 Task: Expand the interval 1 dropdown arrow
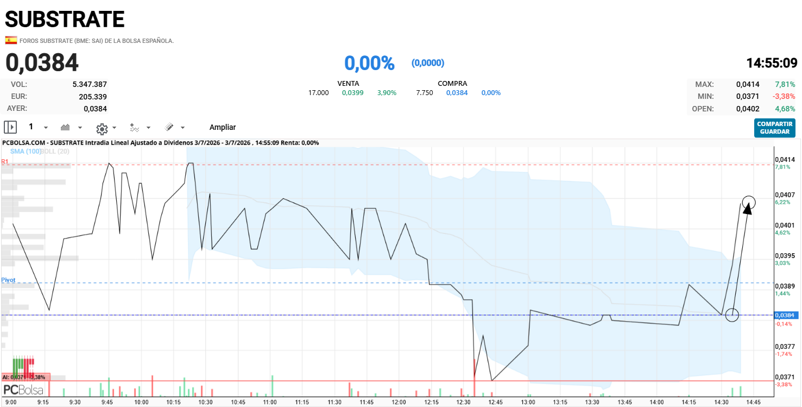(x=46, y=128)
